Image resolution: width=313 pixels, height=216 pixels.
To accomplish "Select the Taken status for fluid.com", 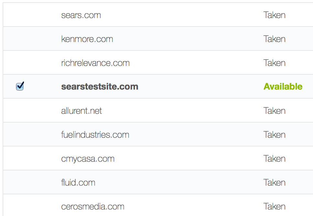I will click(274, 183).
